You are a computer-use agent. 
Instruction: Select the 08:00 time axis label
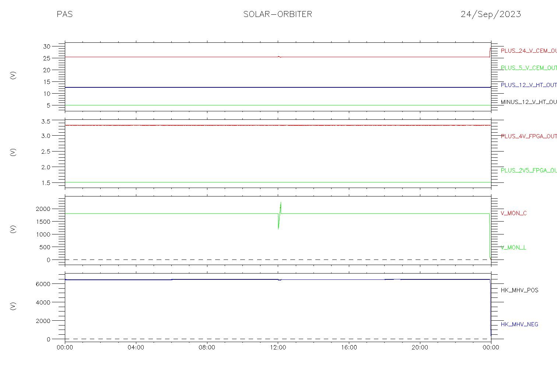(207, 348)
